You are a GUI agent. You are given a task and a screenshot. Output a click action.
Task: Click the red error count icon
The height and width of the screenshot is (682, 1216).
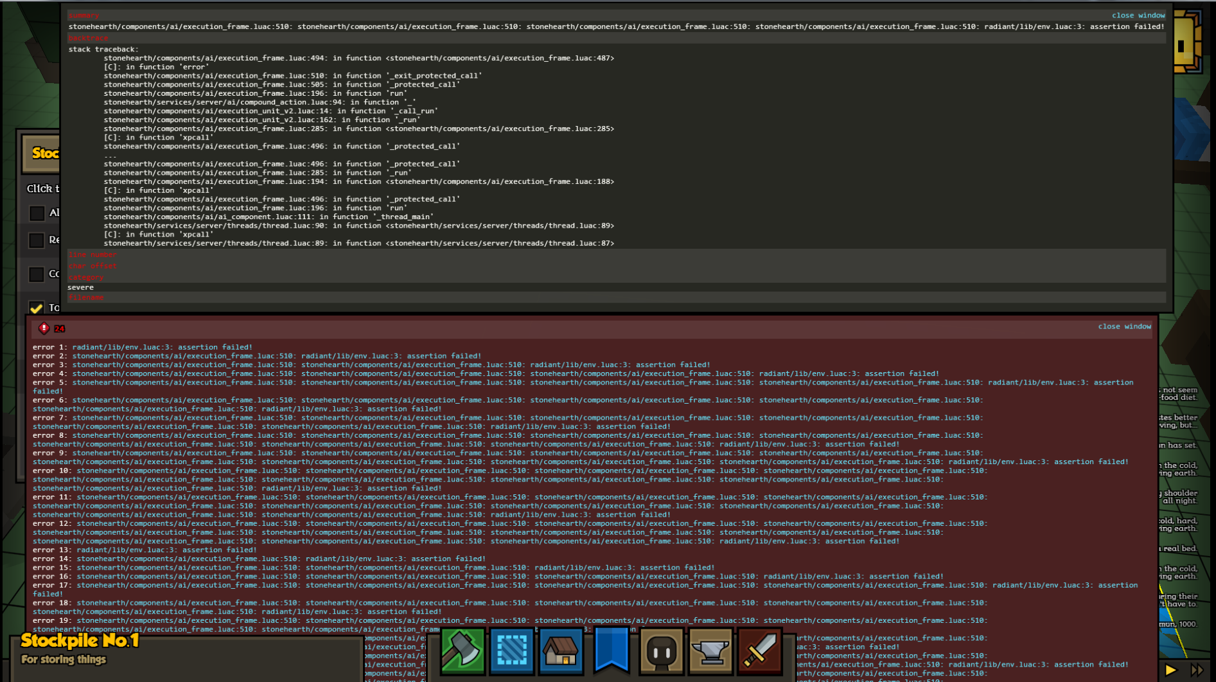coord(44,328)
